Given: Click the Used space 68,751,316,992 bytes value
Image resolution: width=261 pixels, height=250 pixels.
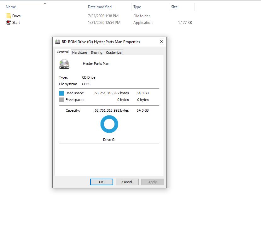Looking at the screenshot, I should [x=112, y=93].
